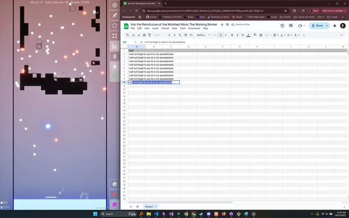Toggle bold formatting
Screen dimensions: 349x218
232,35
